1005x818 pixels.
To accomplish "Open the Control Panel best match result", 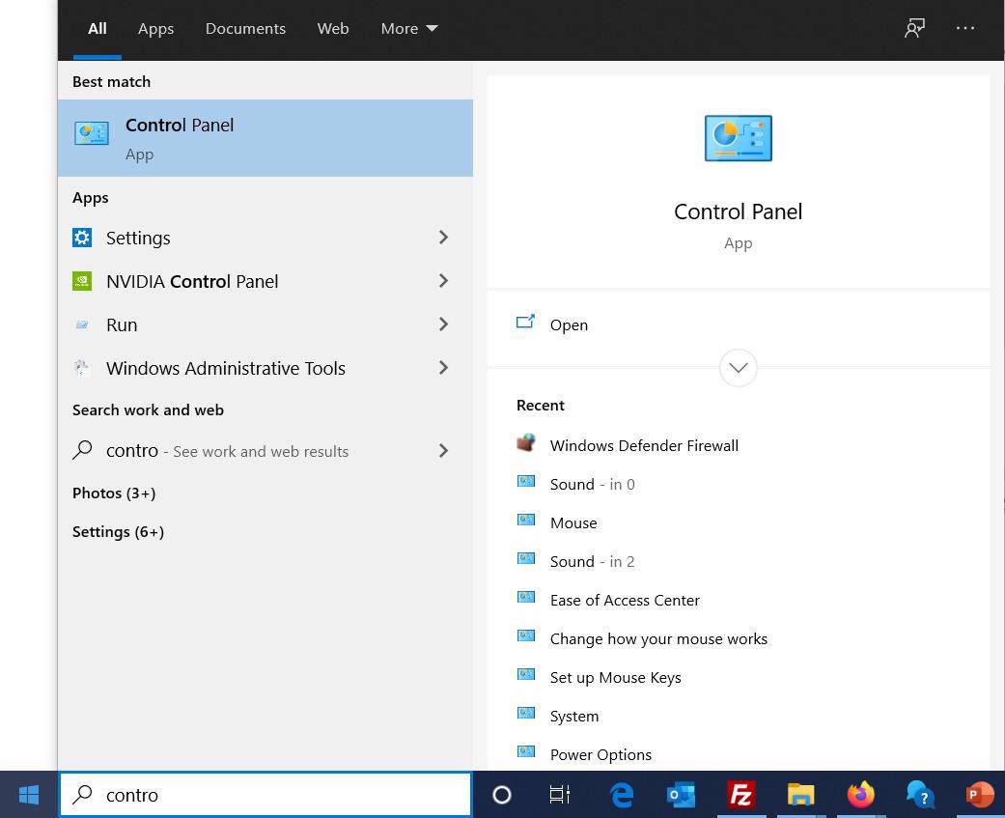I will pyautogui.click(x=265, y=138).
